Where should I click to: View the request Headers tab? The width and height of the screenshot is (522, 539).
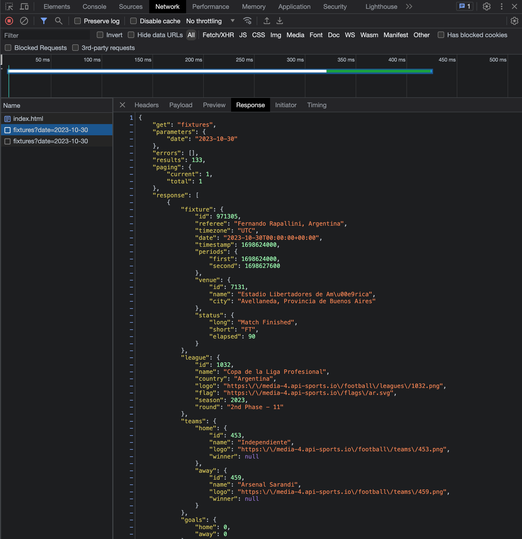(147, 105)
